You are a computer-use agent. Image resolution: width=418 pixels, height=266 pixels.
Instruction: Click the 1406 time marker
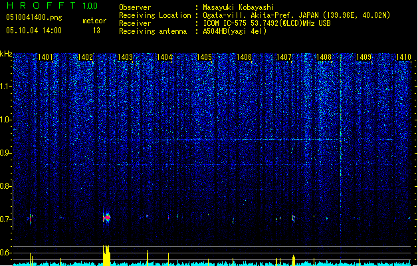[244, 57]
